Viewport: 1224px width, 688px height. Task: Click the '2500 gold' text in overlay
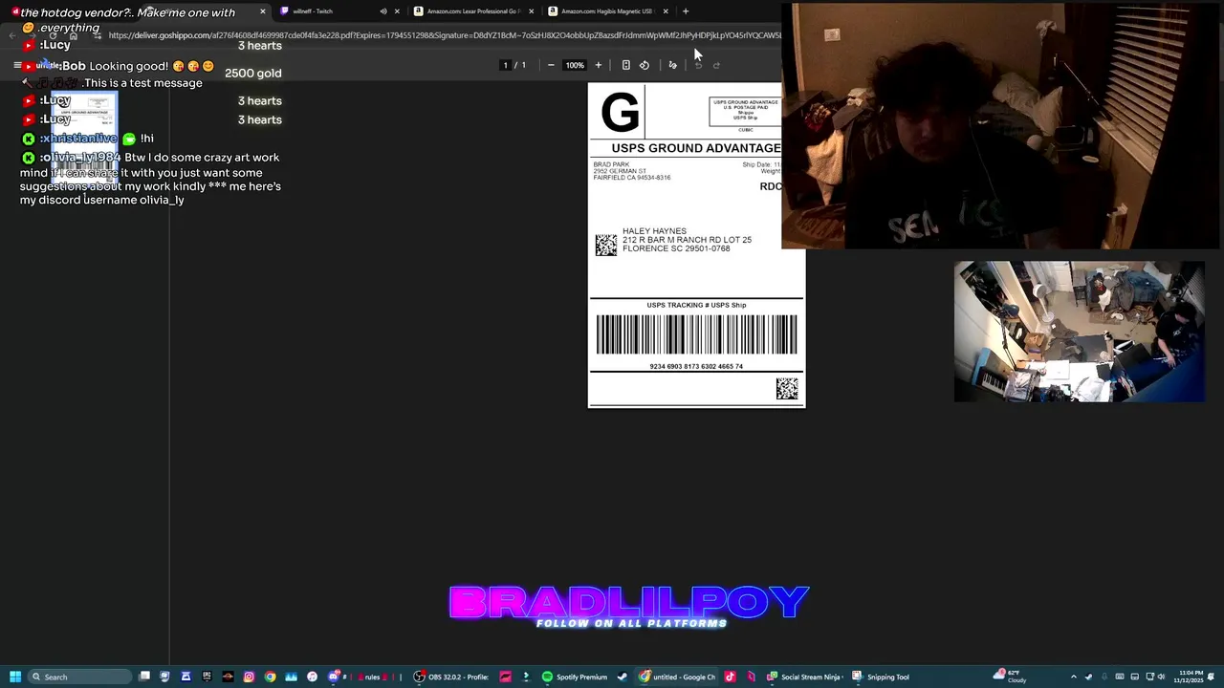253,73
